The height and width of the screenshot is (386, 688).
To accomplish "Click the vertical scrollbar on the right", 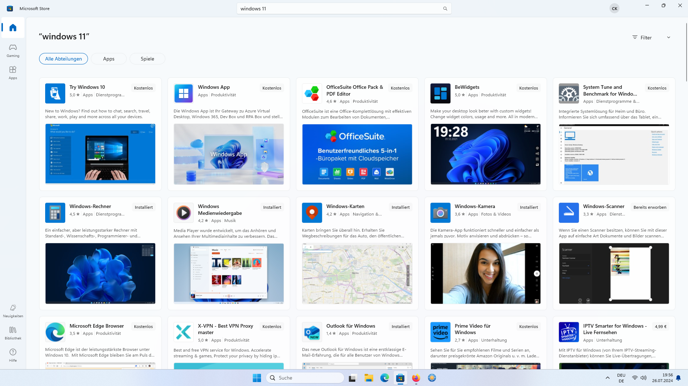I will [686, 52].
